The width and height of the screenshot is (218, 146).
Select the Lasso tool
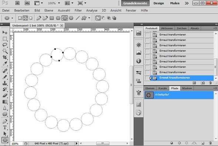pos(5,45)
